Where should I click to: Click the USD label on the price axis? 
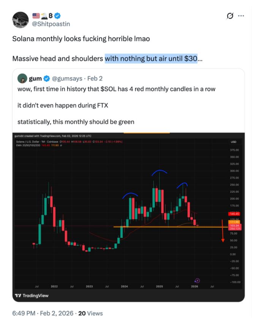click(233, 142)
